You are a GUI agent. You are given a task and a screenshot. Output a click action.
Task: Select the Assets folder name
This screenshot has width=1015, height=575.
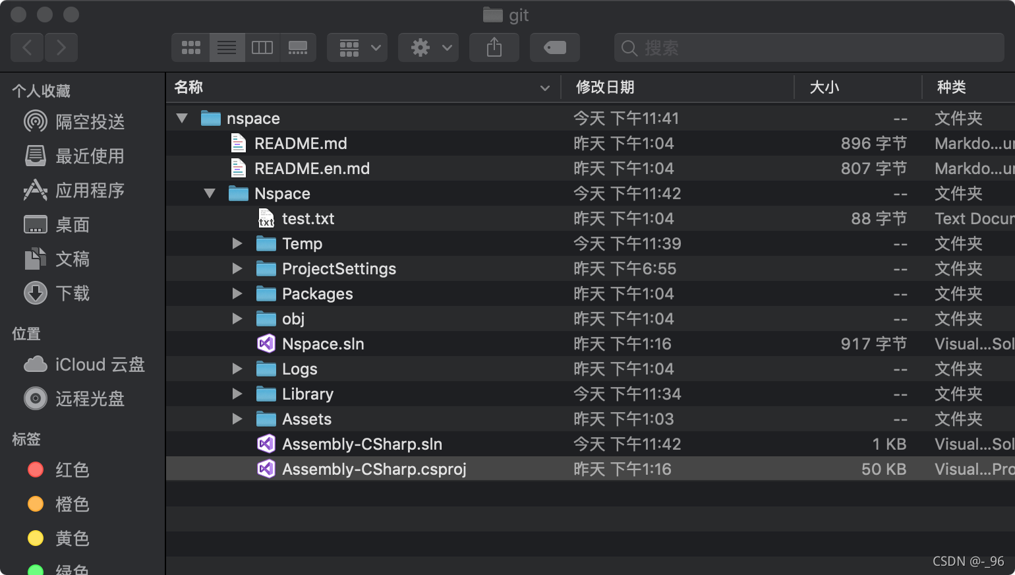(x=307, y=419)
